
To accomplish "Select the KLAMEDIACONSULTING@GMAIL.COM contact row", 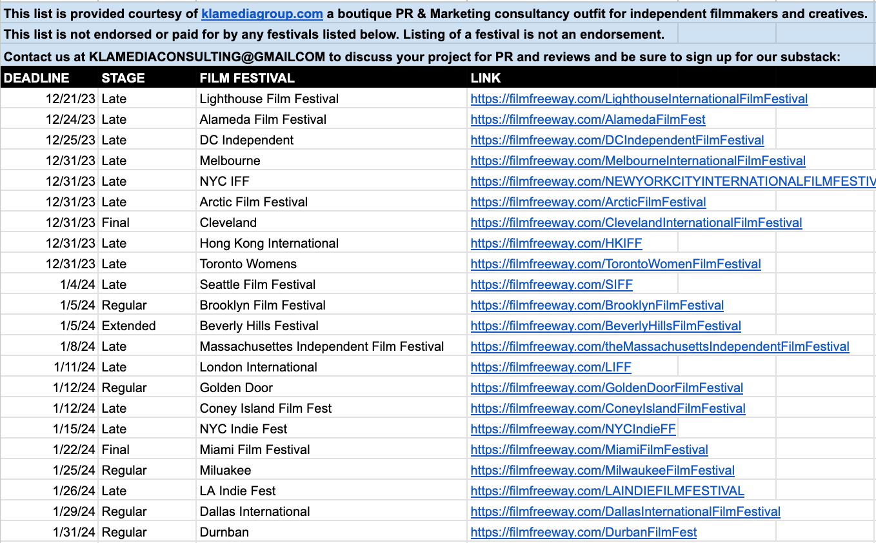I will click(438, 57).
